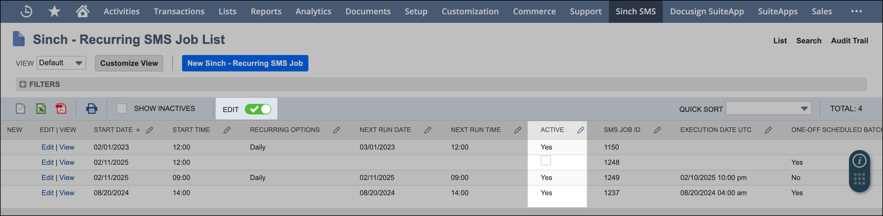Click the '02/10/2025 10:00 pm' execution date cell
Viewport: 883px width, 216px height.
coord(713,178)
